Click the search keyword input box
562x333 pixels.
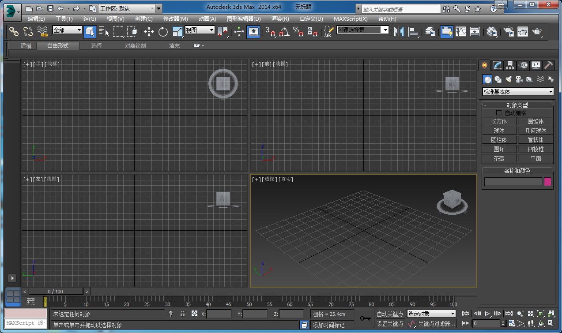tap(401, 9)
